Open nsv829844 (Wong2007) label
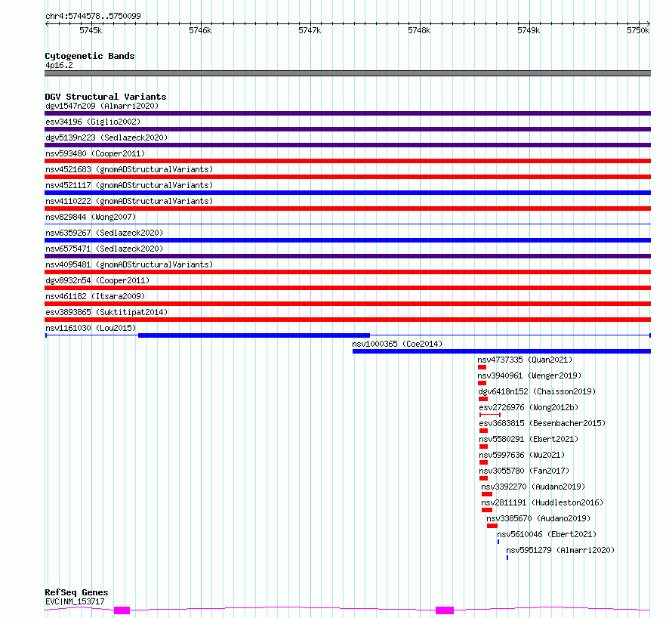The image size is (672, 618). (91, 217)
